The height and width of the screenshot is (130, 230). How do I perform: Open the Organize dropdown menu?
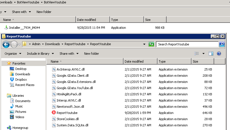[13, 54]
